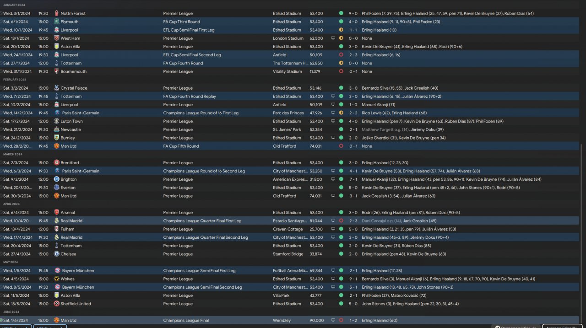The height and width of the screenshot is (328, 586).
Task: Open the 9 - 1 result against Wolves
Action: tap(353, 279)
